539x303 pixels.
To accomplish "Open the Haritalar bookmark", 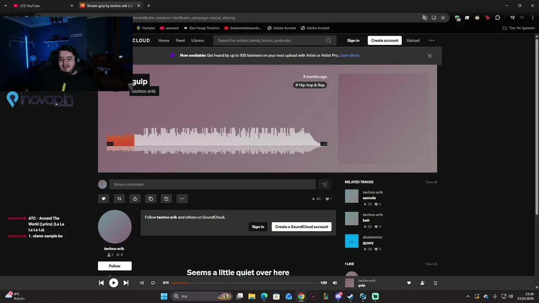I will pyautogui.click(x=146, y=28).
